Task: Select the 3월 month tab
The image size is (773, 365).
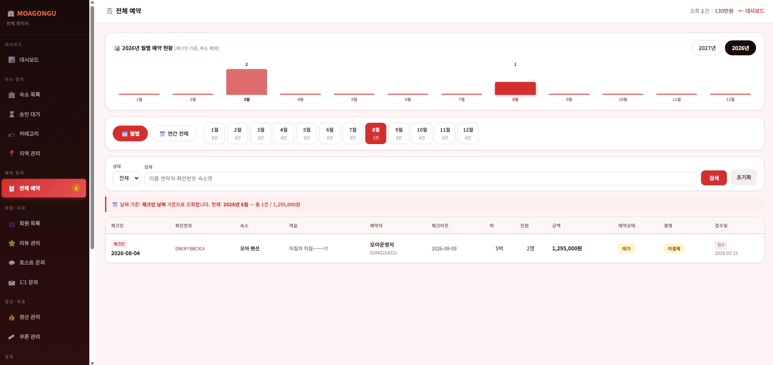Action: (x=261, y=133)
